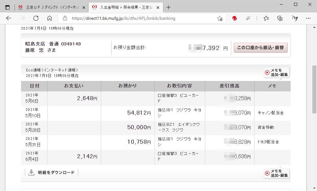The image size is (317, 191).
Task: Open a new browser tab
Action: pyautogui.click(x=168, y=7)
